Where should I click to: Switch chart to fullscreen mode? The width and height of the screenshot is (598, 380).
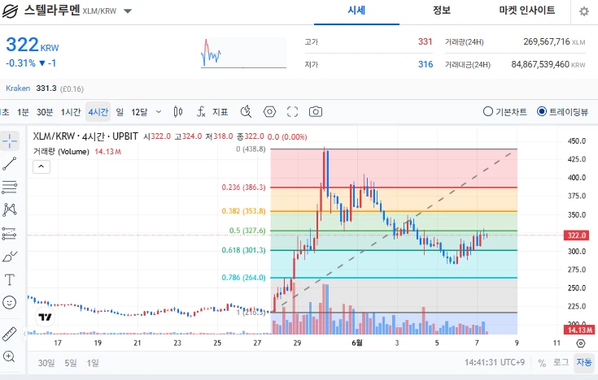pos(293,112)
